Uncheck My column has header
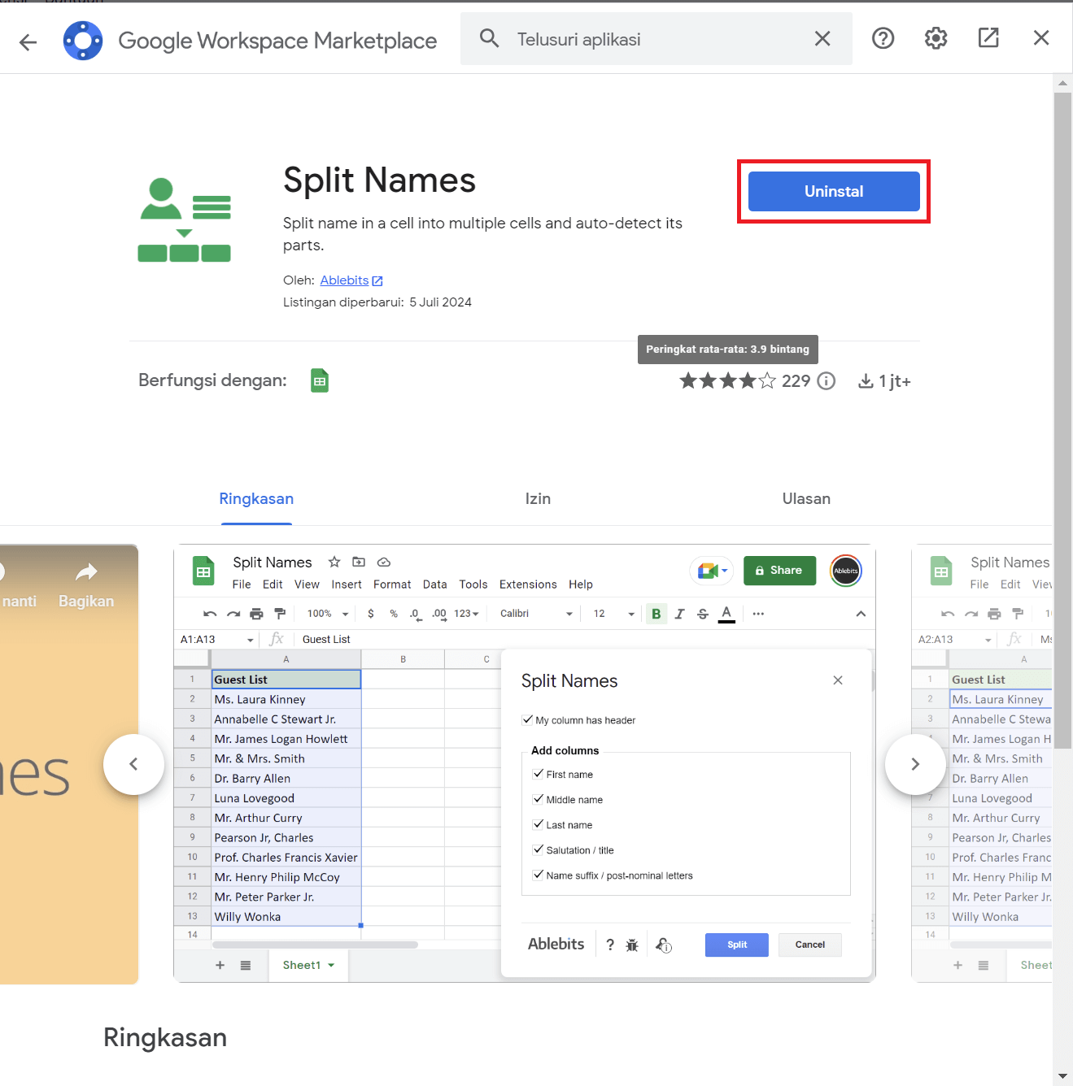 (527, 719)
